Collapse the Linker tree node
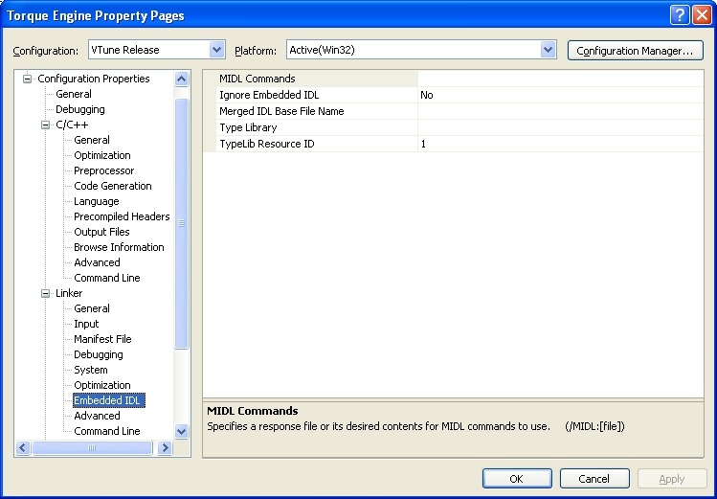The image size is (717, 499). (45, 293)
